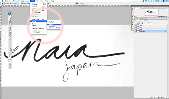The width and height of the screenshot is (169, 99).
Task: Choose Contract... in the submenu
Action: (54, 26)
